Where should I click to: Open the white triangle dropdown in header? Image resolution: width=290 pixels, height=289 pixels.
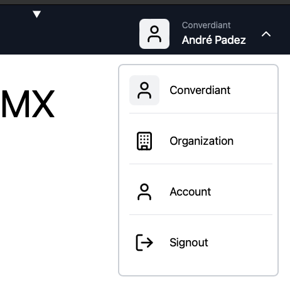(36, 14)
